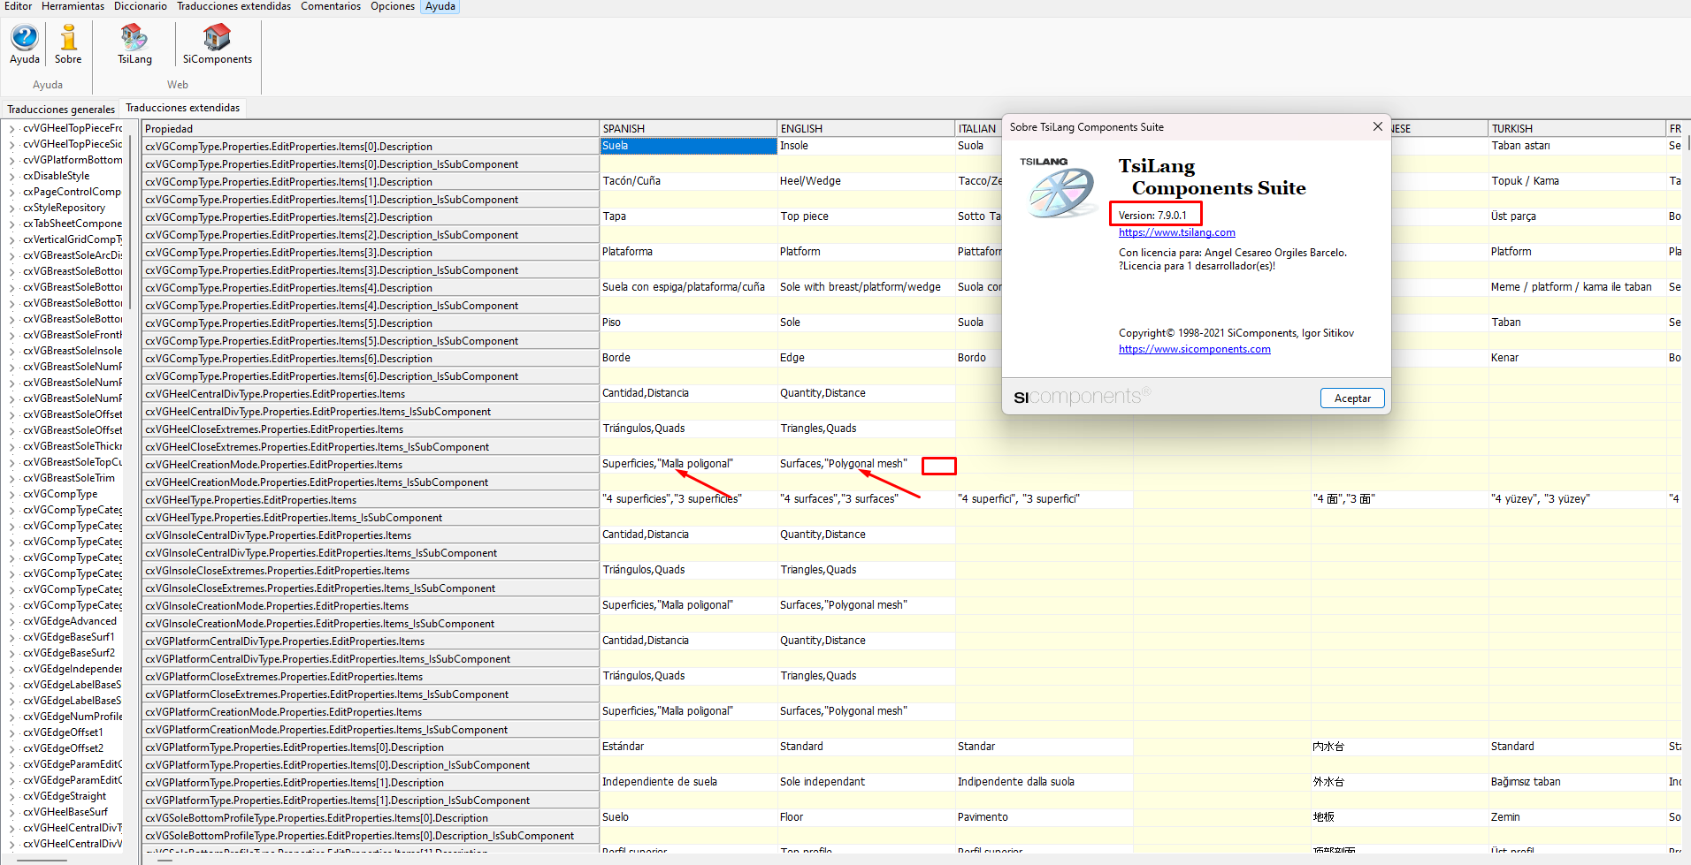Select the English cell "Insole"
The height and width of the screenshot is (865, 1691).
point(866,146)
